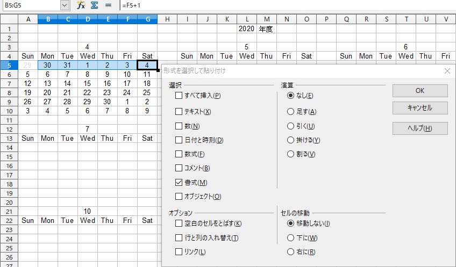The image size is (456, 267).
Task: Click cell B5 containing 30
Action: tap(48, 66)
